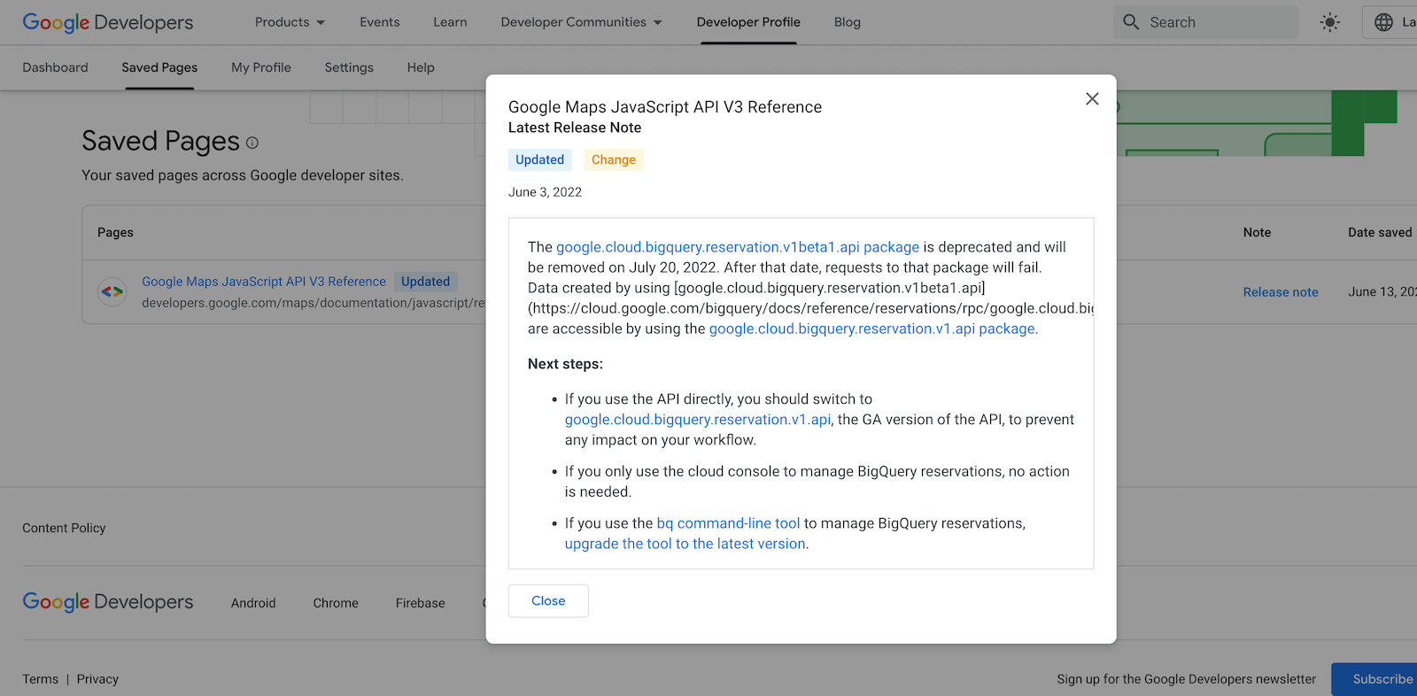Screen dimensions: 1417x696
Task: Open the Dashboard tab
Action: 55,67
